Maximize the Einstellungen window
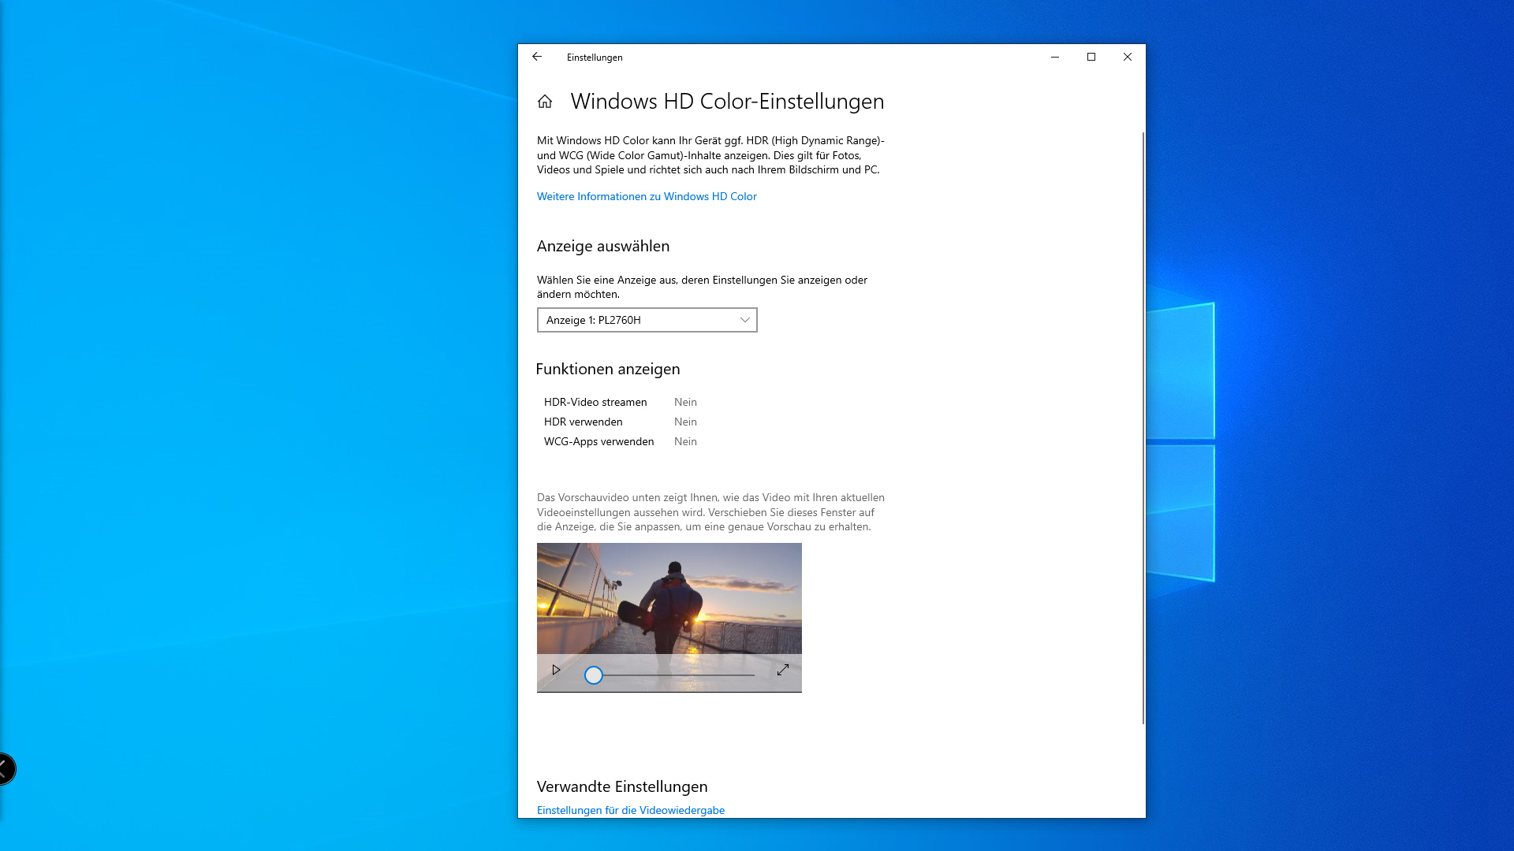The width and height of the screenshot is (1514, 851). point(1091,57)
